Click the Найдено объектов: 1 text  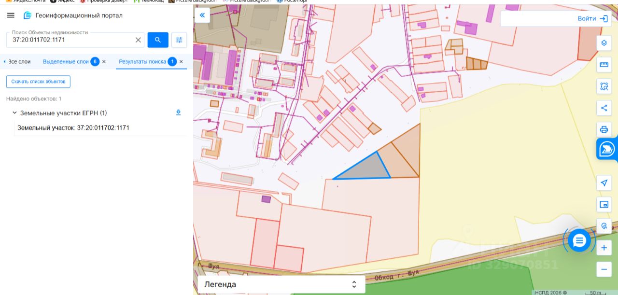click(x=34, y=99)
